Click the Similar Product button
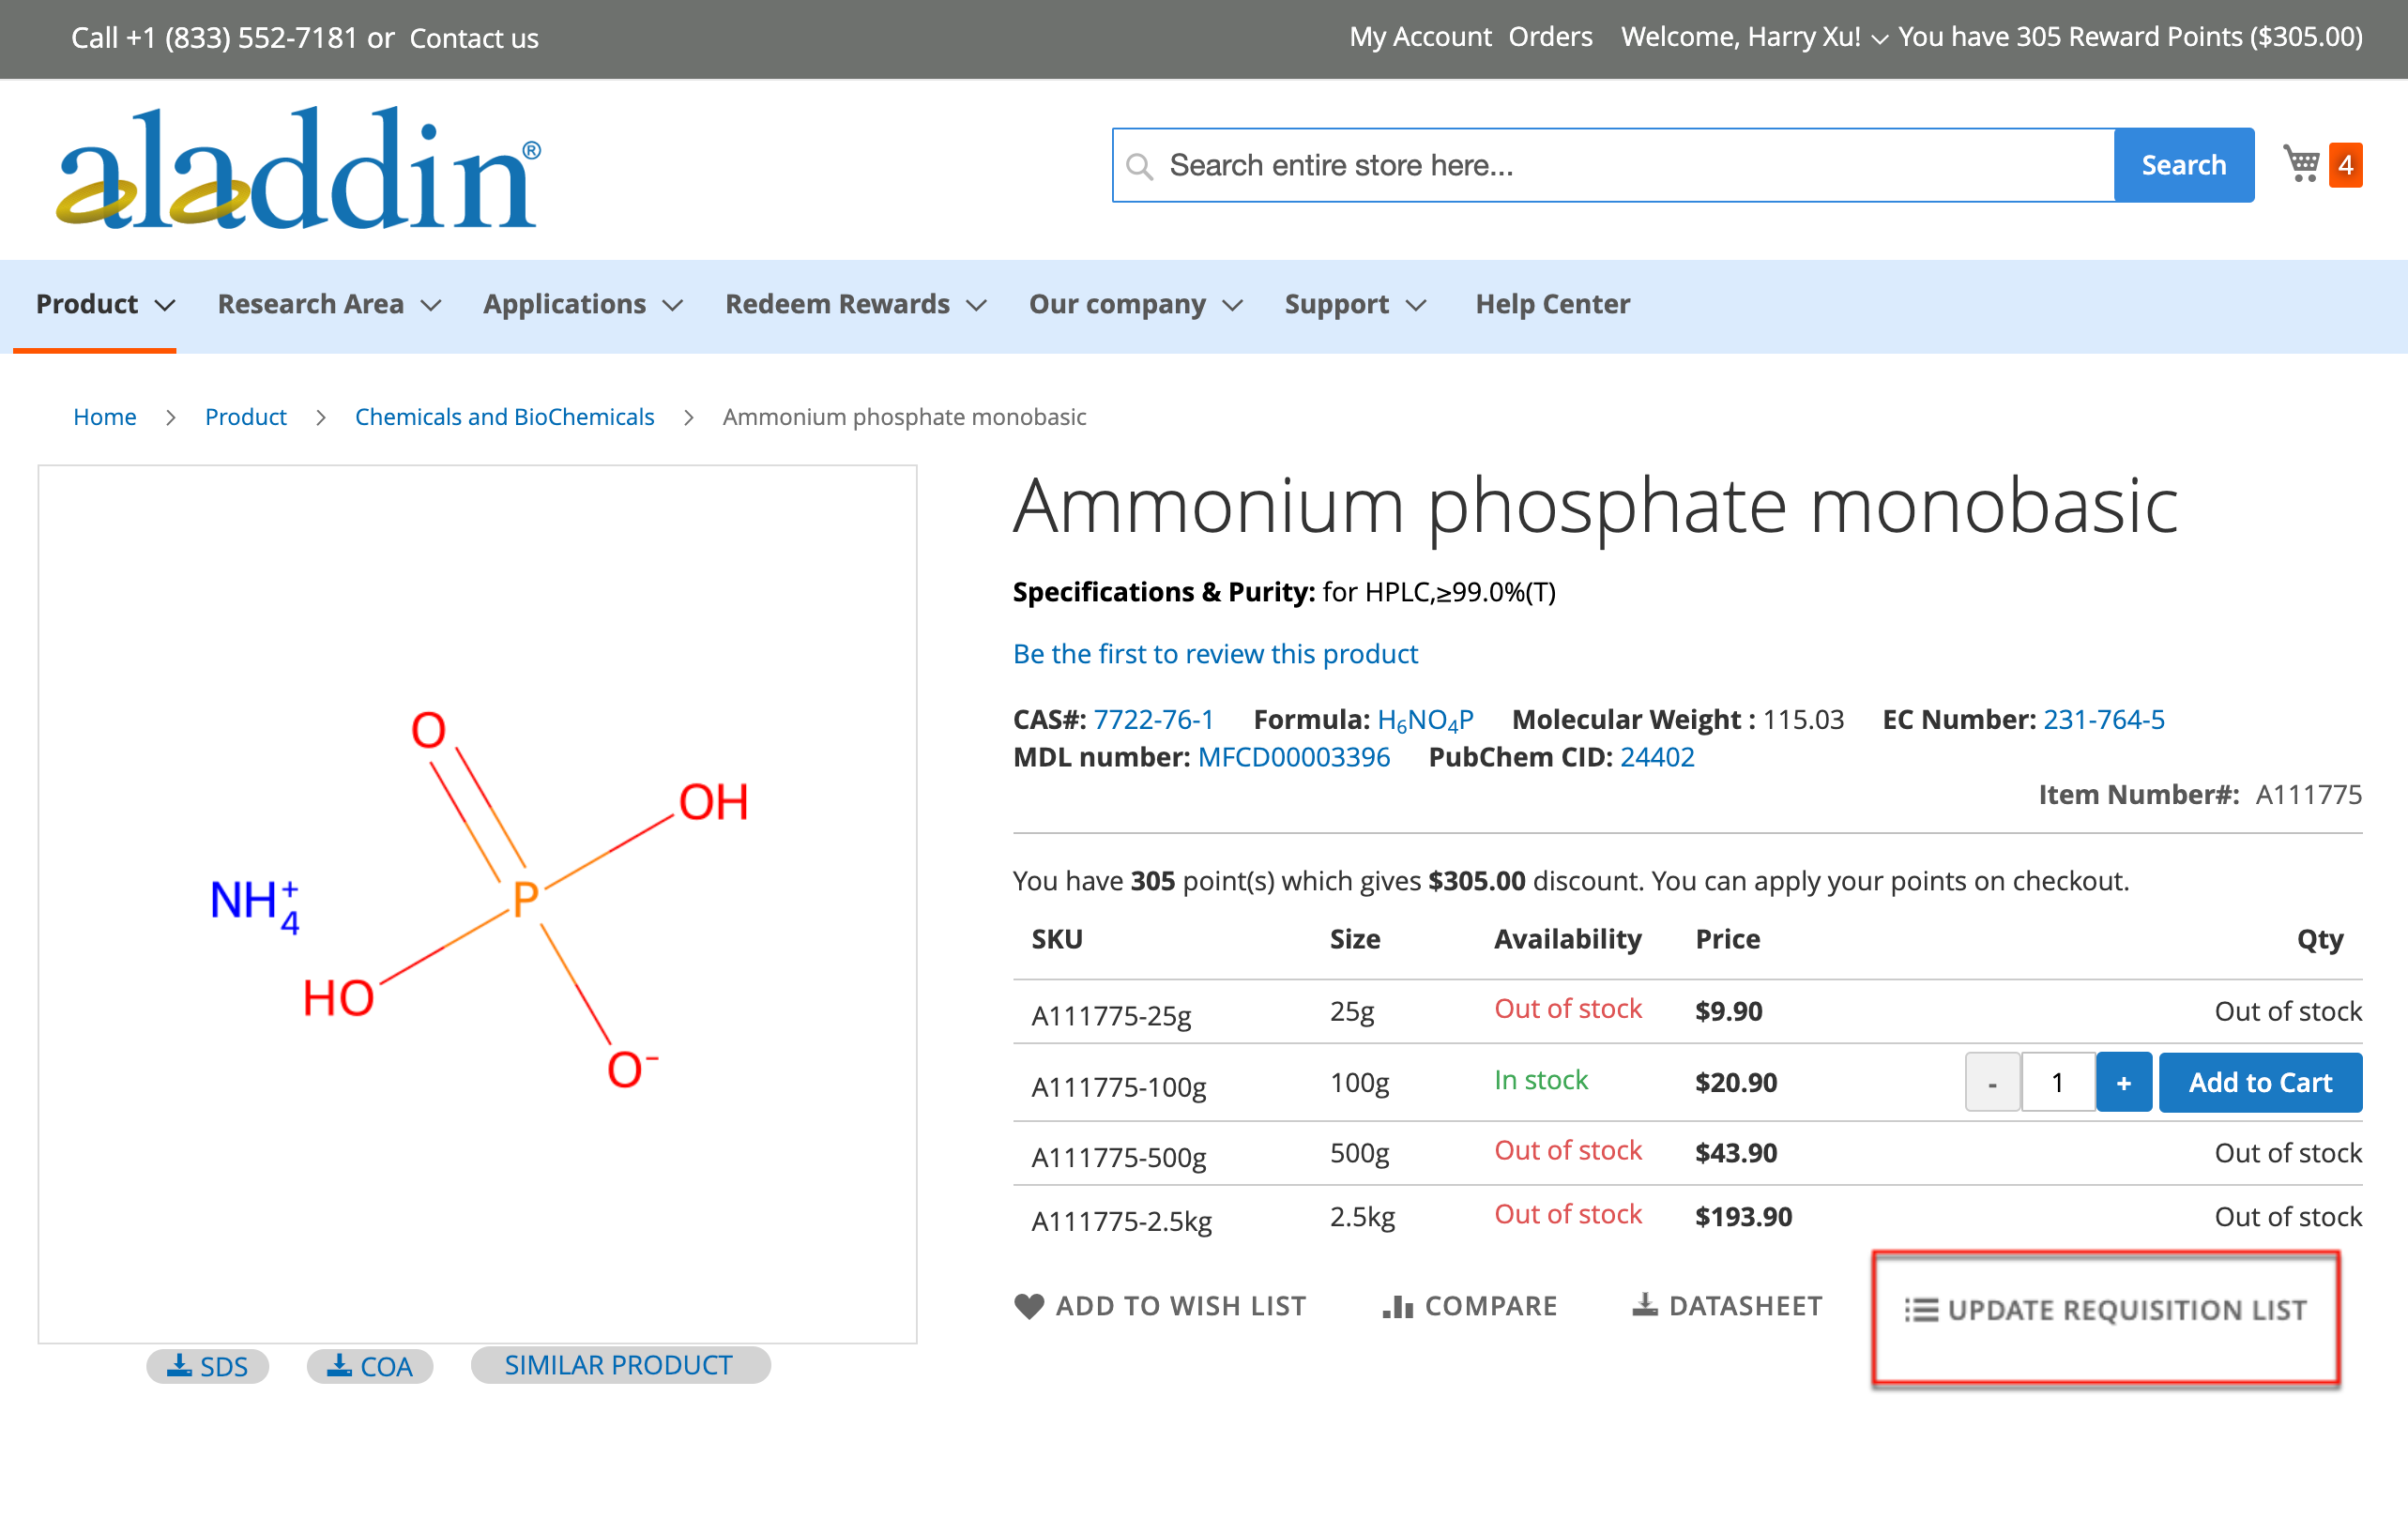Image resolution: width=2408 pixels, height=1518 pixels. pyautogui.click(x=619, y=1365)
